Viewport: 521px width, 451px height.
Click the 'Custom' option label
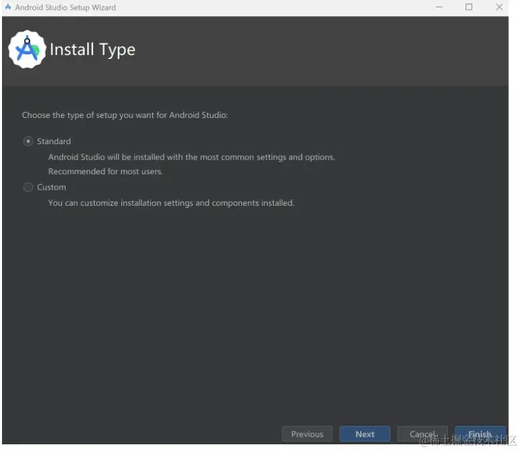52,187
